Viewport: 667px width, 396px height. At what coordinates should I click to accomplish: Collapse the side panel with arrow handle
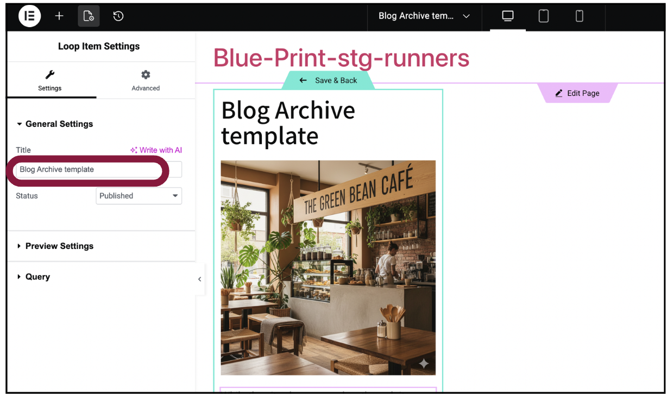pyautogui.click(x=199, y=279)
